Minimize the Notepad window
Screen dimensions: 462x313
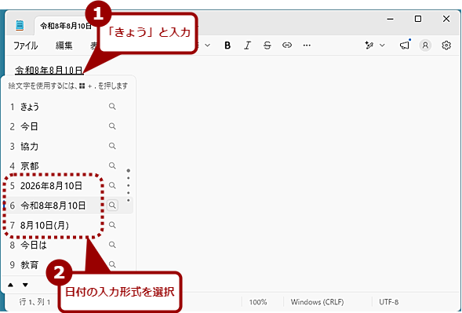click(391, 19)
